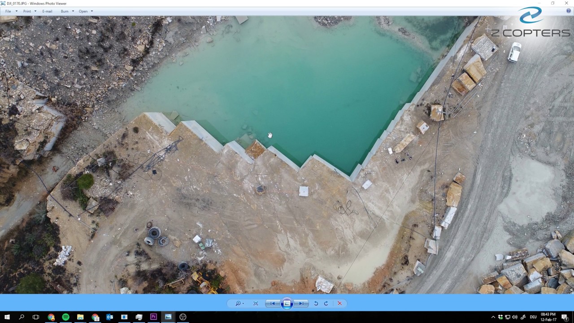Expand the Burn dropdown arrow
Screen dimensions: 574x323
73,11
